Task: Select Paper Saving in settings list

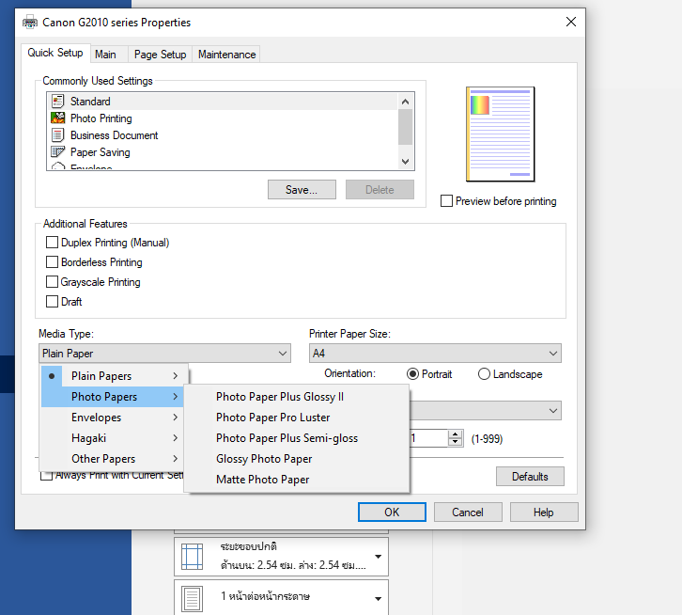Action: click(x=223, y=152)
